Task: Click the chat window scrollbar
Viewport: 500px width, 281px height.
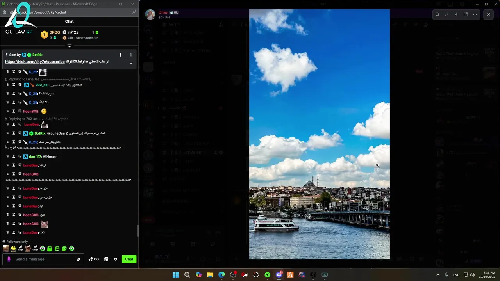Action: [137, 230]
